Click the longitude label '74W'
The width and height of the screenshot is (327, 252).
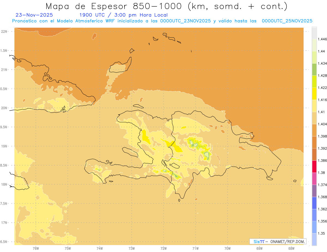coord(100,248)
